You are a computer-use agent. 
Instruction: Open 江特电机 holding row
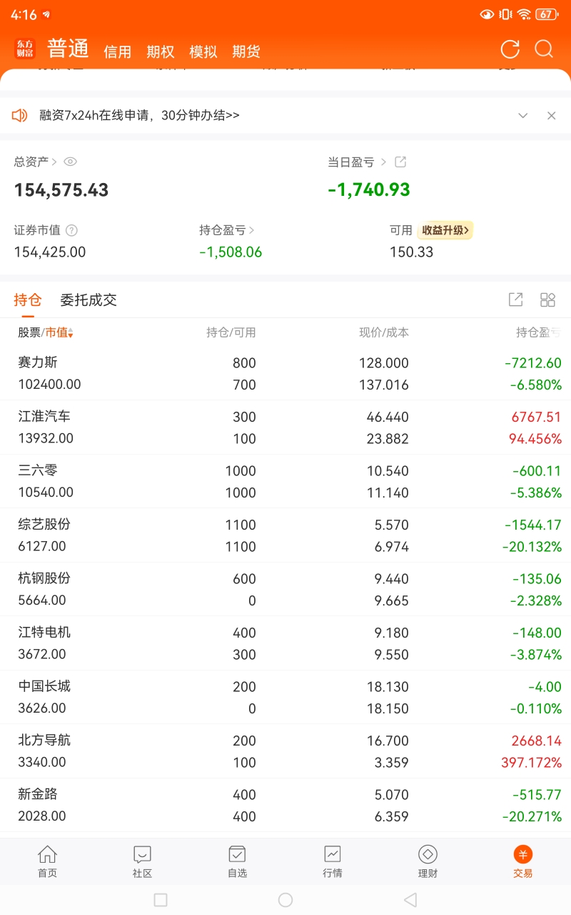(x=285, y=643)
